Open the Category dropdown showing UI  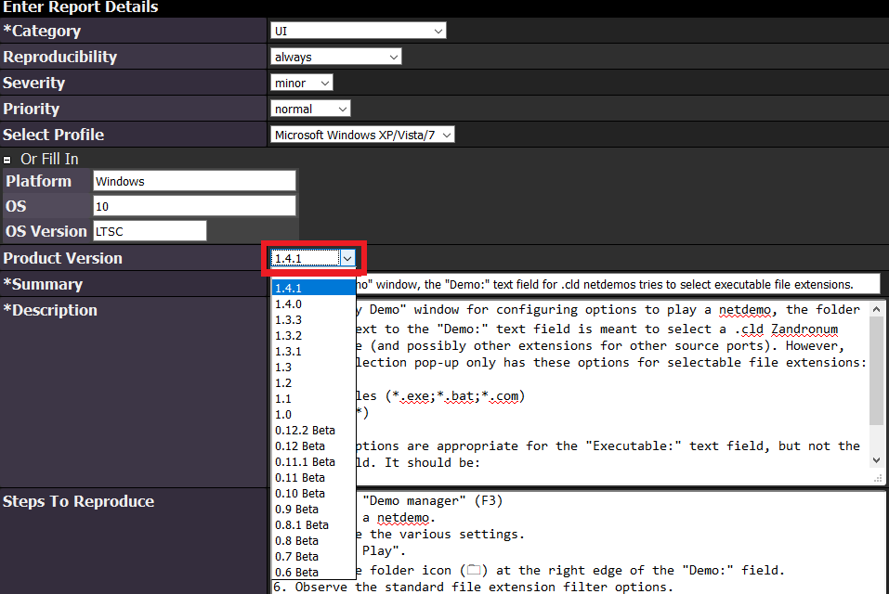[x=359, y=31]
